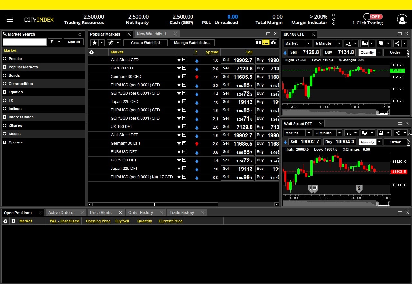
Task: Toggle favourite star for Japan 225 DFT
Action: click(x=179, y=169)
